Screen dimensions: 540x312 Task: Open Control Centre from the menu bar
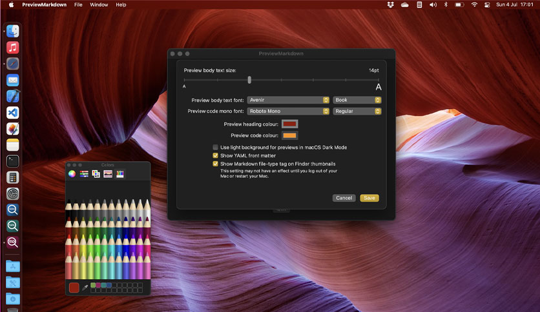pyautogui.click(x=487, y=5)
